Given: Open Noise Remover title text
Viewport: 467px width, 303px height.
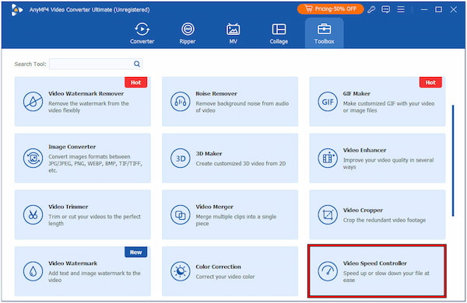Looking at the screenshot, I should [x=216, y=94].
